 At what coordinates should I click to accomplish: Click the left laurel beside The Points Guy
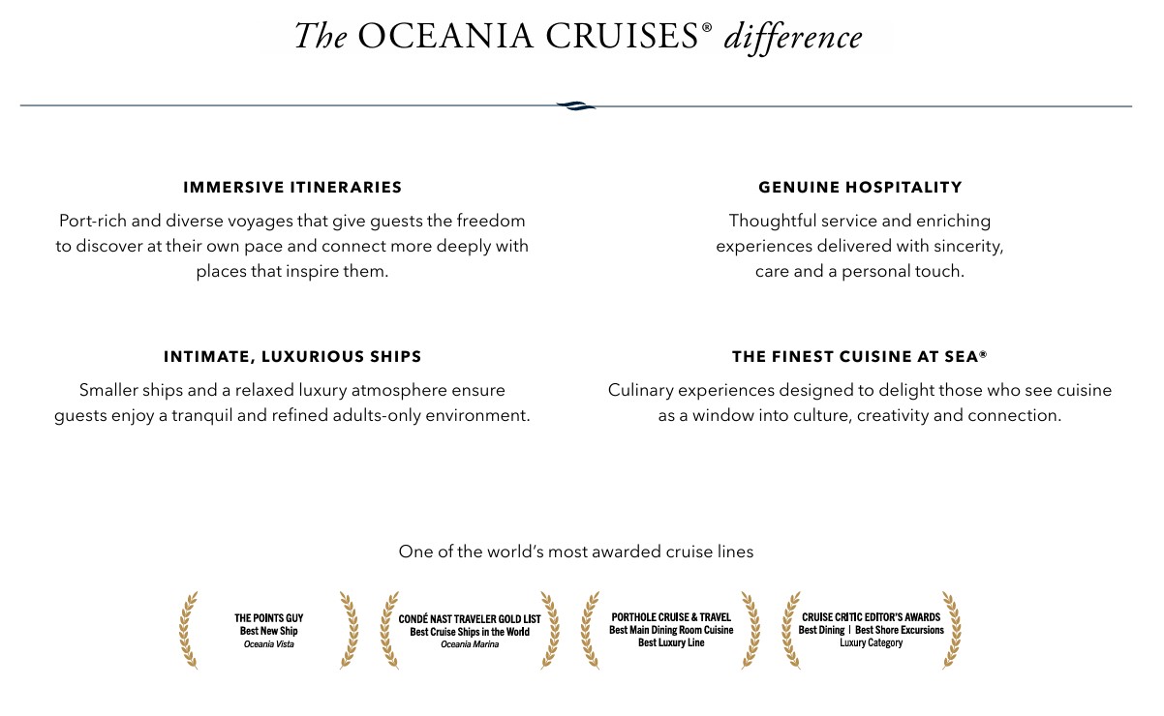click(x=189, y=630)
